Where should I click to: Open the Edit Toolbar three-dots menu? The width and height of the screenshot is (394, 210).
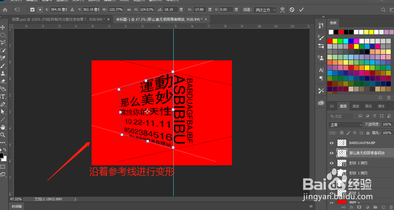pos(3,143)
